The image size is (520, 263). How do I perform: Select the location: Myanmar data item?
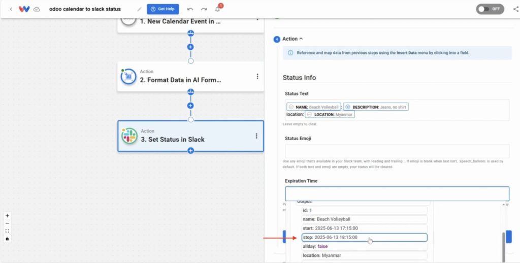pyautogui.click(x=365, y=255)
